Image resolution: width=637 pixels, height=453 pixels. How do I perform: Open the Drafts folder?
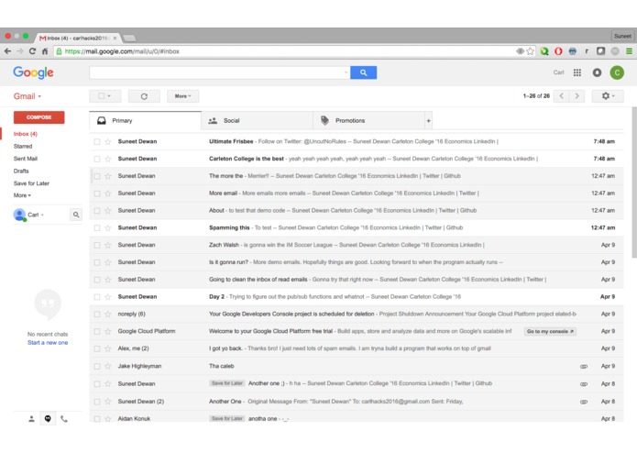coord(21,171)
